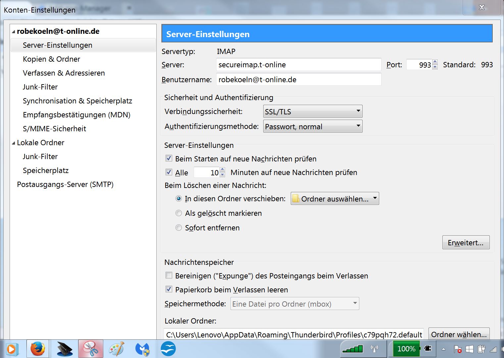Switch to Firefox in the taskbar
The height and width of the screenshot is (358, 504).
[x=37, y=349]
